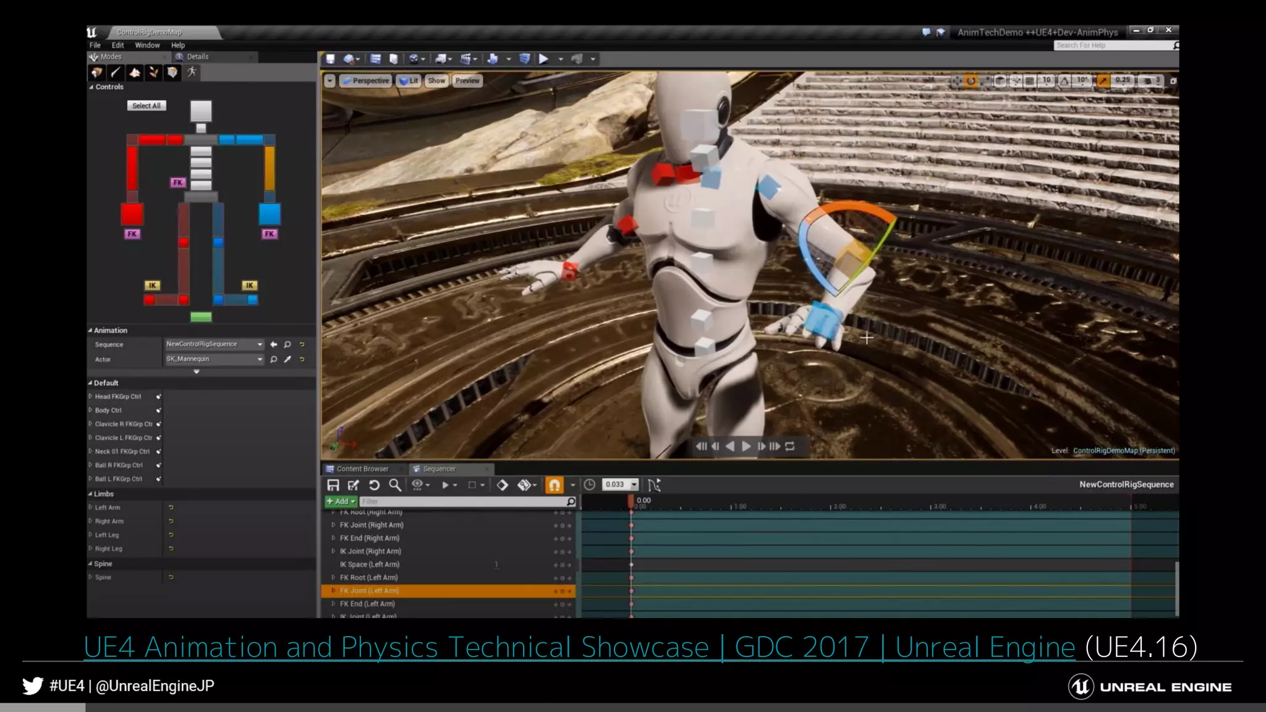Expand Head FKGrp Ctrl property
The image size is (1266, 712).
pos(90,397)
